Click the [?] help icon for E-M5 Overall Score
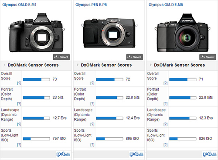Viewport: 218px width, 160px height. click(166, 83)
